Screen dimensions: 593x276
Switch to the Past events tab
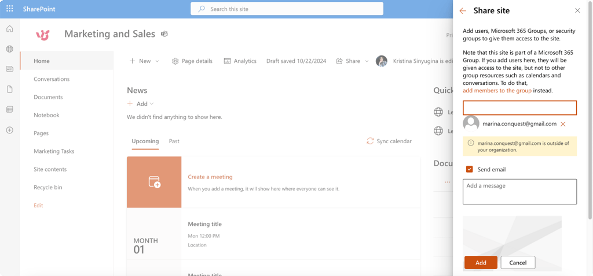pyautogui.click(x=174, y=141)
